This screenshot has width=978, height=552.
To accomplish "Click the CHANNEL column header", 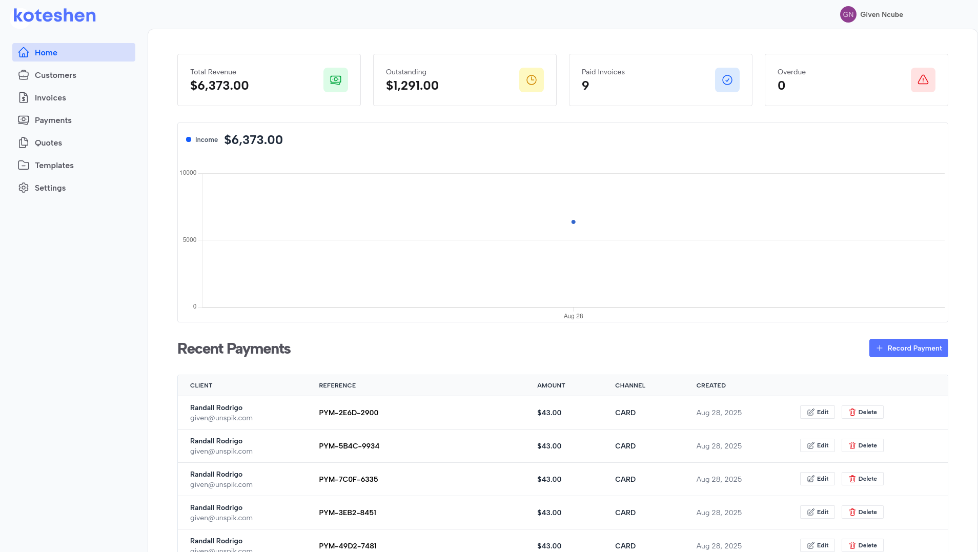I will coord(630,385).
